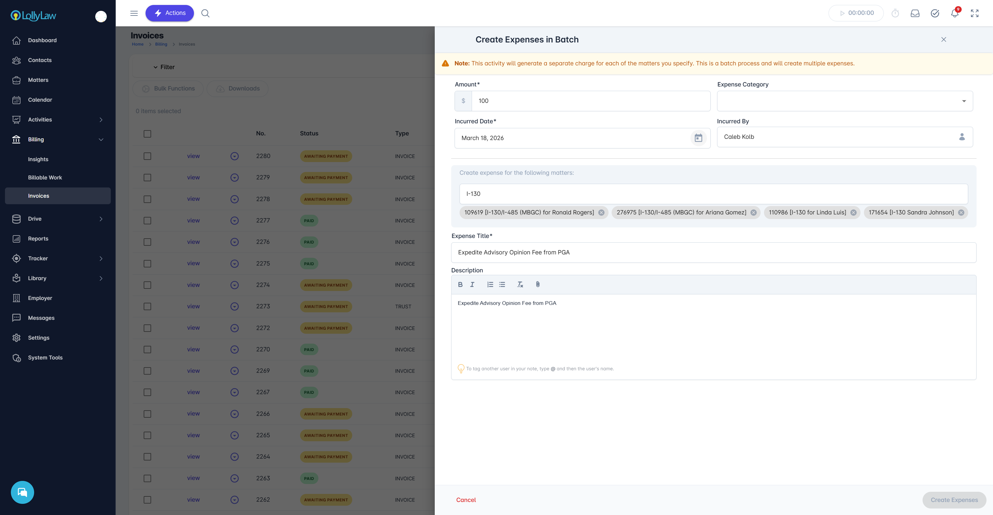Apply bold formatting in description
The height and width of the screenshot is (515, 993).
click(460, 284)
